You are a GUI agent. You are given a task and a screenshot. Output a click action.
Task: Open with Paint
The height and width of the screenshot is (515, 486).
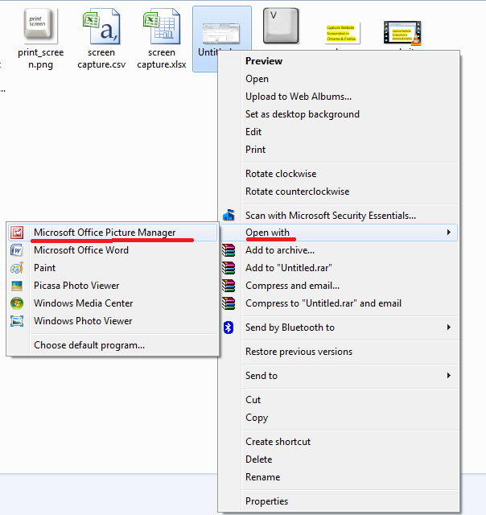point(113,268)
